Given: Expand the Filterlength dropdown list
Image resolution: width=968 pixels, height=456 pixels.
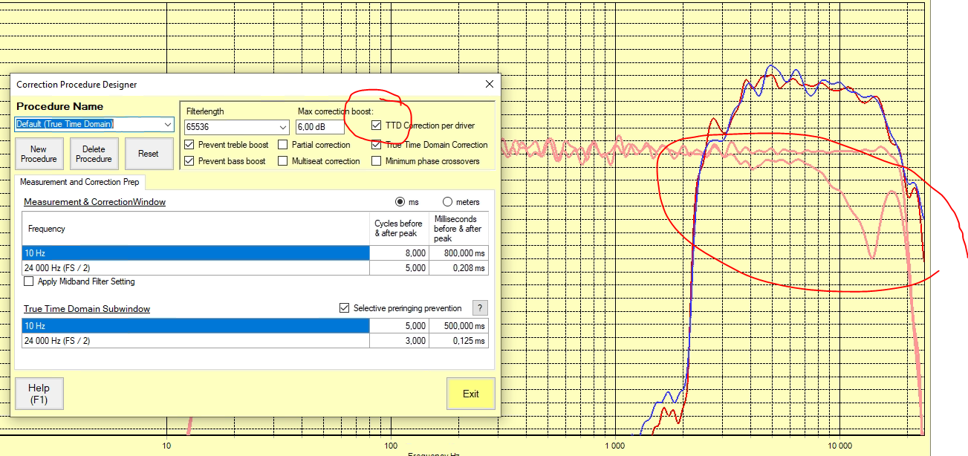Looking at the screenshot, I should pos(283,128).
